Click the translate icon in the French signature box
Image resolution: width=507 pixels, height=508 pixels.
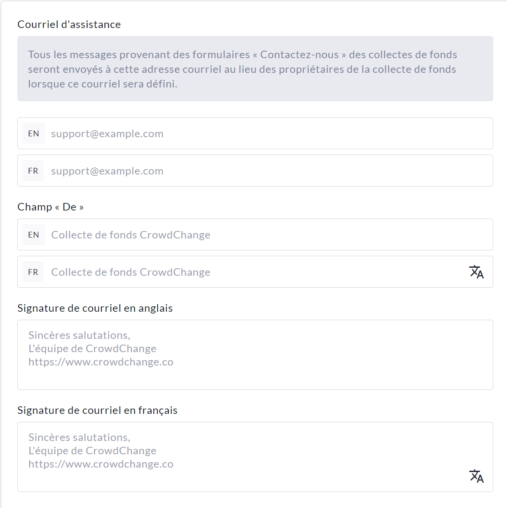pos(476,476)
